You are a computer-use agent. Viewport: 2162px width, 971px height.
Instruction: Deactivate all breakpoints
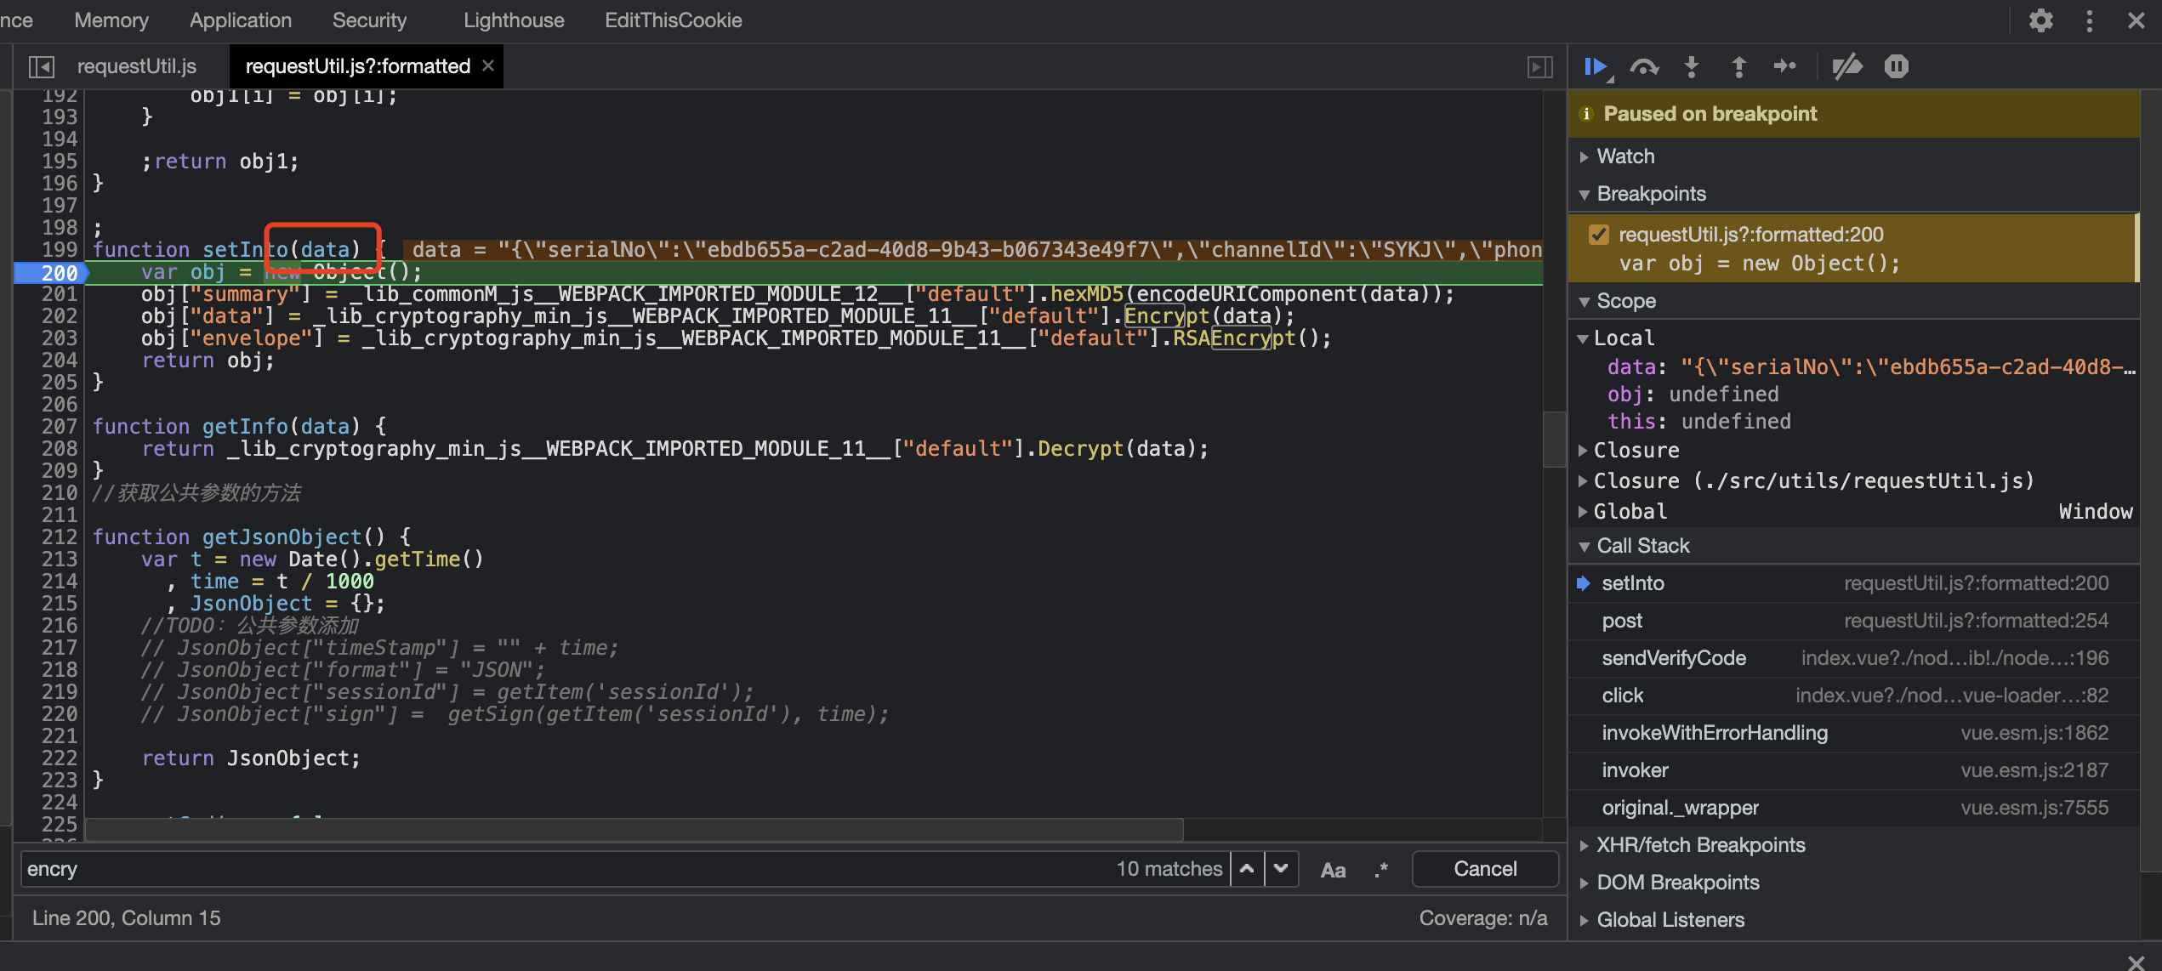coord(1846,66)
